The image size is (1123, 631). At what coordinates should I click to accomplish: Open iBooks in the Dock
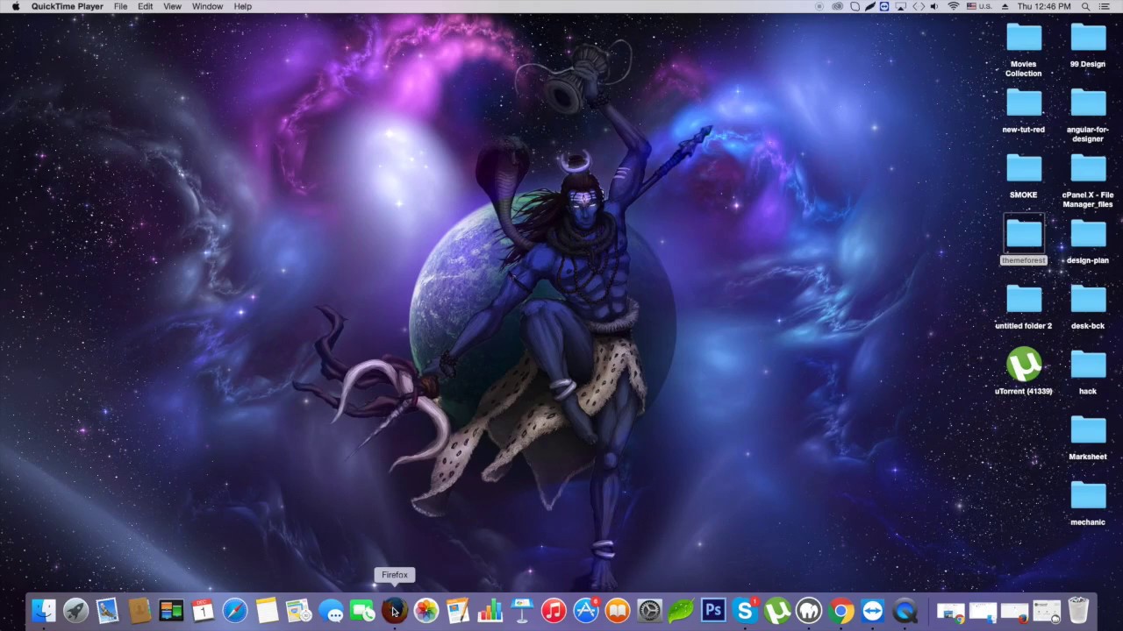coord(618,610)
